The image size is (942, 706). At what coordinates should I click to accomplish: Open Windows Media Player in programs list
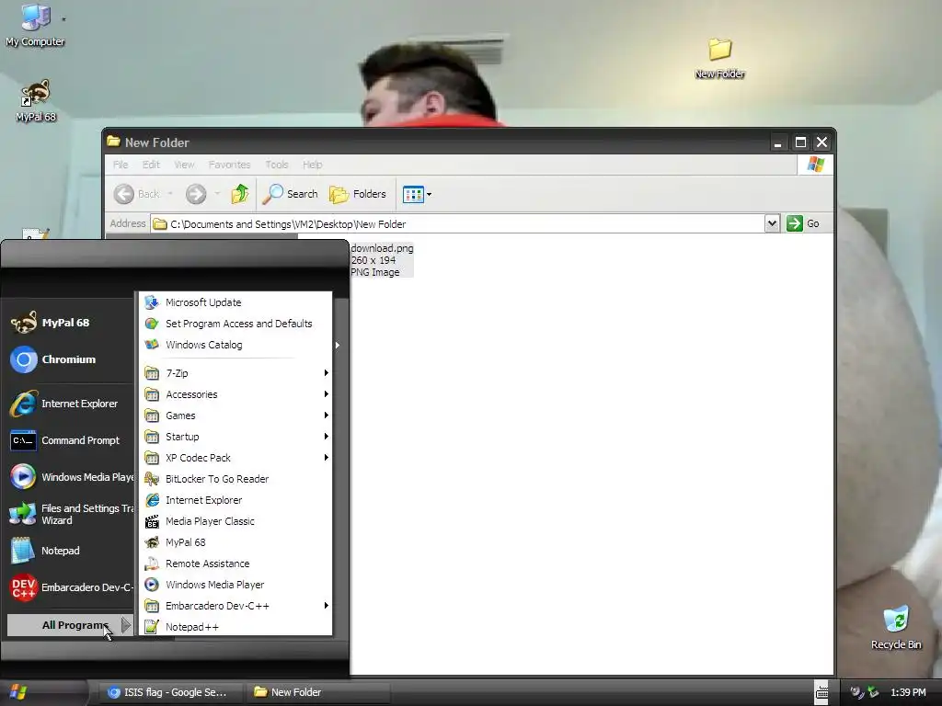(x=235, y=585)
